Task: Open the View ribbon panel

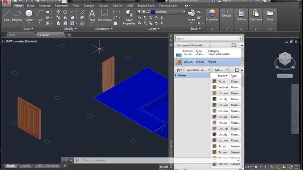Action: coord(270,16)
